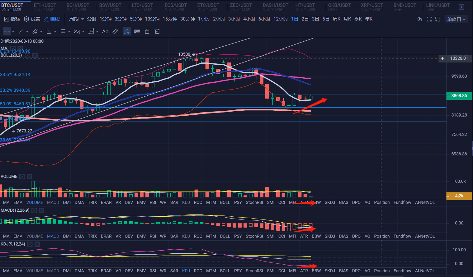This screenshot has height=277, width=473.
Task: Close the KDJ(9,12,24) panel
Action: click(37, 244)
